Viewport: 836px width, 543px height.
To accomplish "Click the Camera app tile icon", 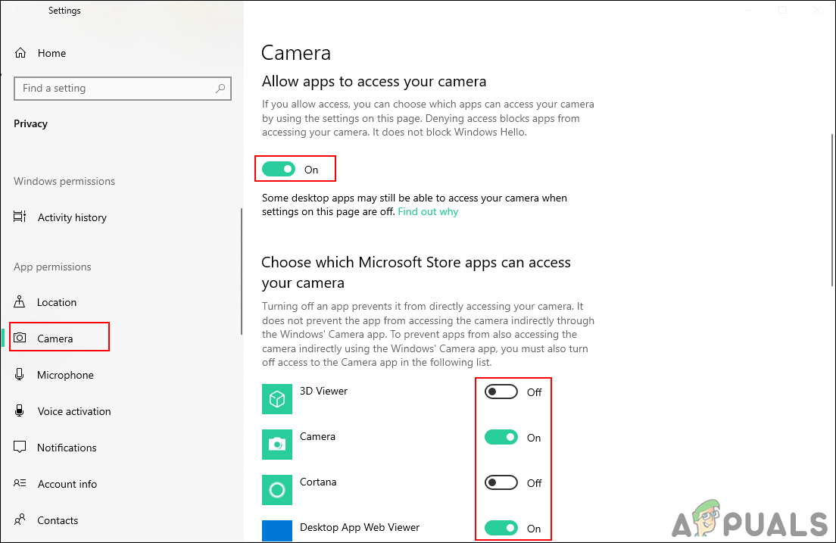I will coord(276,445).
